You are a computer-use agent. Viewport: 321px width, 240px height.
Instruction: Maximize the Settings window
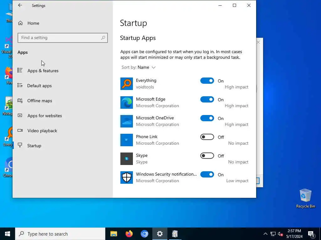click(234, 6)
